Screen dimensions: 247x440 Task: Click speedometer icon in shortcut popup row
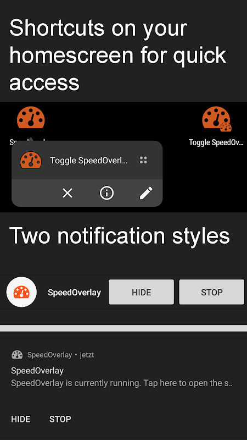click(31, 160)
